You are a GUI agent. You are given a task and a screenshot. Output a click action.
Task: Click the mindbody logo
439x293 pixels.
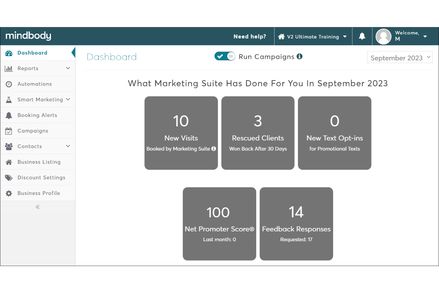tap(28, 36)
